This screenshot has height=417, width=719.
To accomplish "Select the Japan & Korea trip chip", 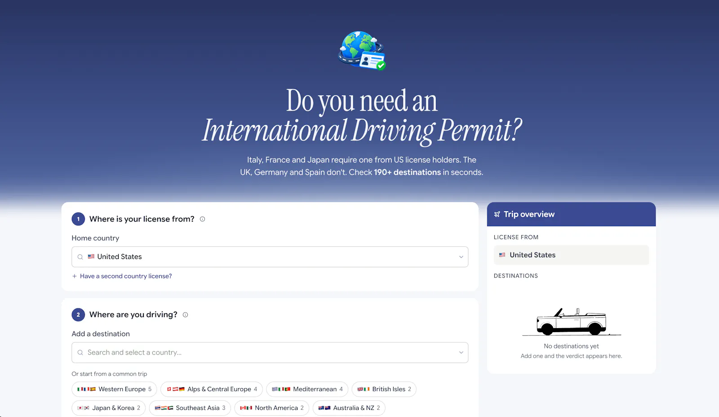I will 109,408.
